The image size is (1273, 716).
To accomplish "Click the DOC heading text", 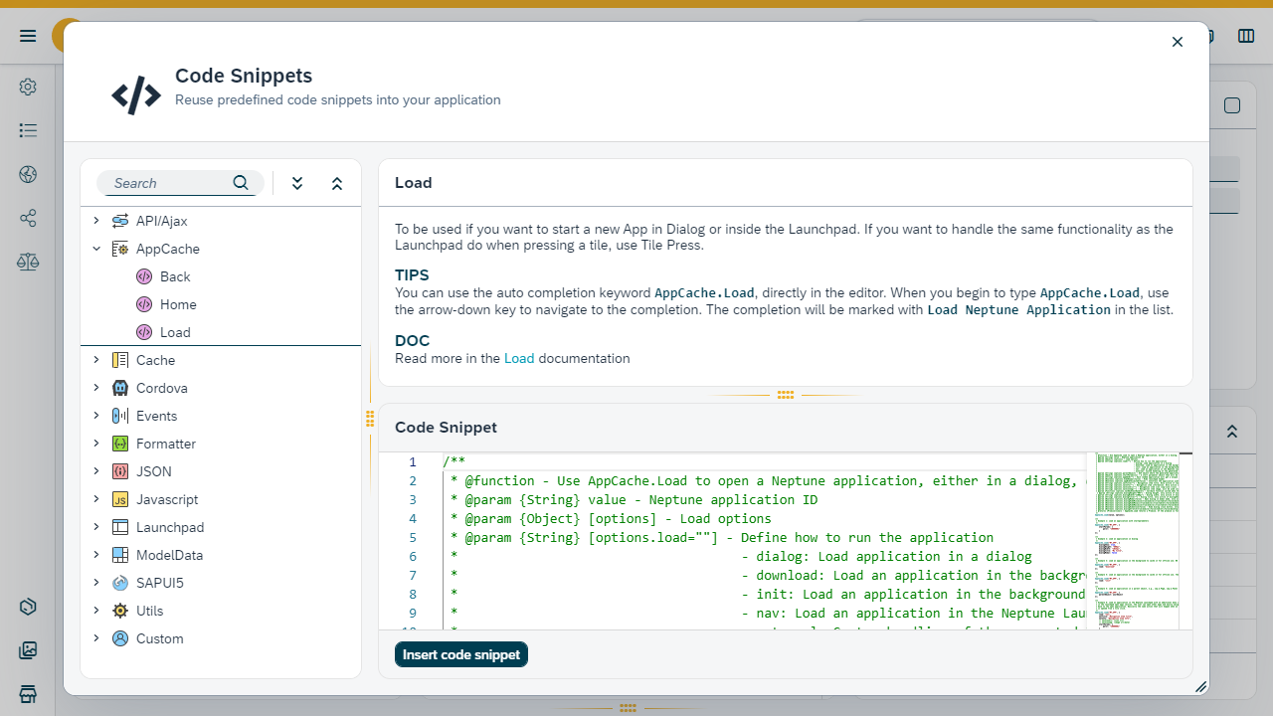I will [412, 340].
